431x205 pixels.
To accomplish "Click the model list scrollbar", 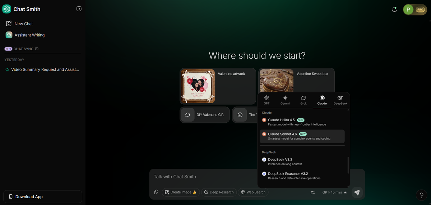I will pos(348,165).
